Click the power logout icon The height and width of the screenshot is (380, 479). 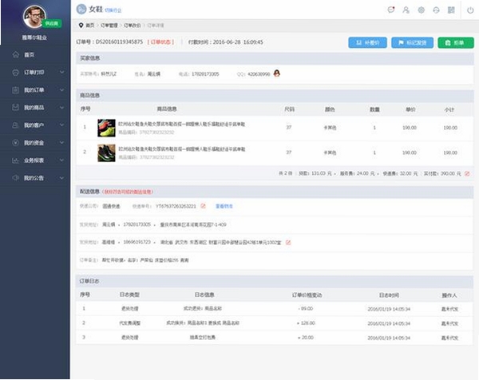pyautogui.click(x=470, y=10)
